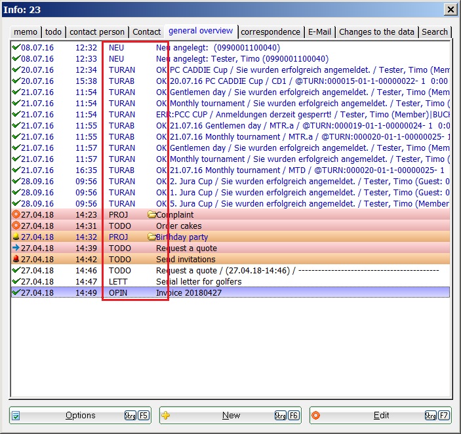The image size is (461, 434).
Task: Click the blue arrow icon beside 14:39 entry
Action: click(16, 248)
